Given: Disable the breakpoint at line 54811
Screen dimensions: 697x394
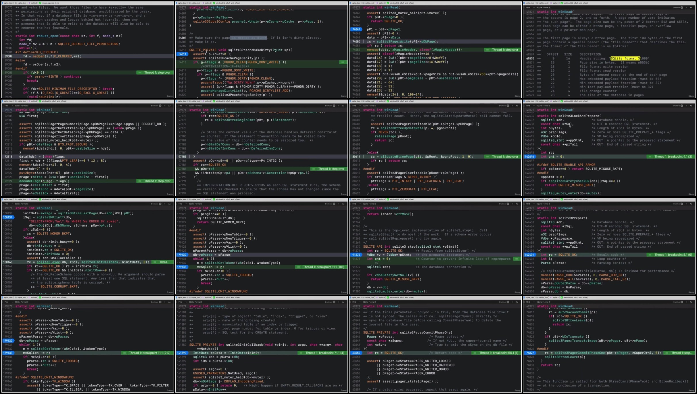Looking at the screenshot, I should tap(182, 54).
